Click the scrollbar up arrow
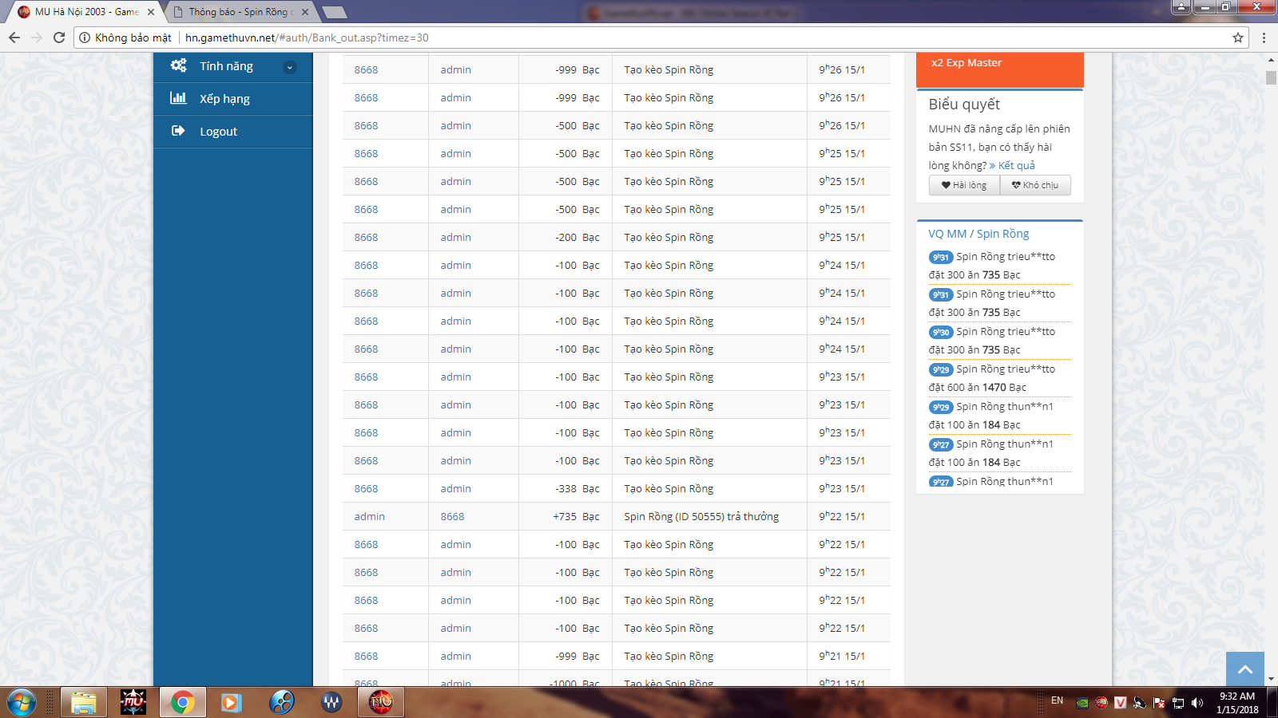The height and width of the screenshot is (718, 1278). (1271, 60)
